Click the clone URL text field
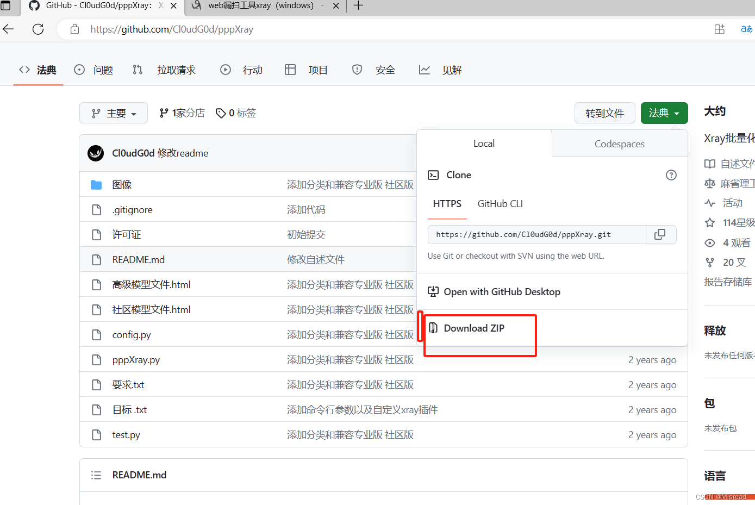 click(x=536, y=235)
